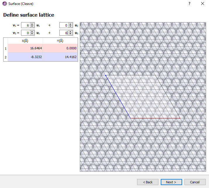Decrease the v2 u2 coefficient spinner
Viewport: 209px width, 188px height.
(x=70, y=34)
